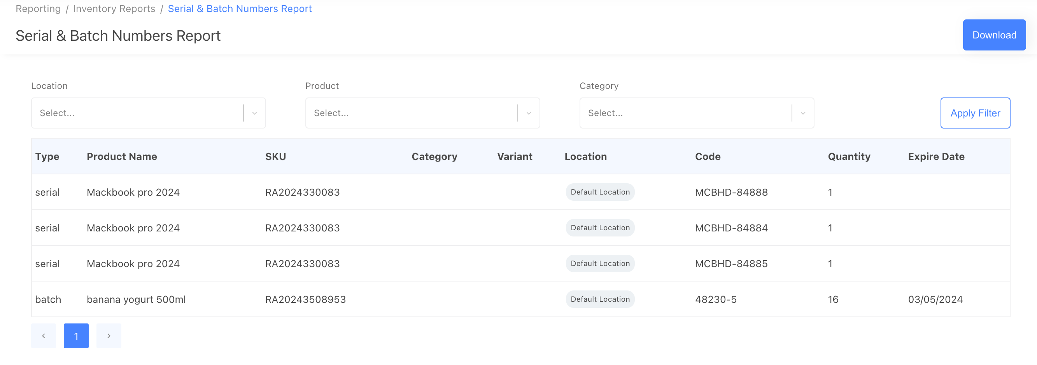
Task: Click inside the Location select field
Action: [137, 113]
